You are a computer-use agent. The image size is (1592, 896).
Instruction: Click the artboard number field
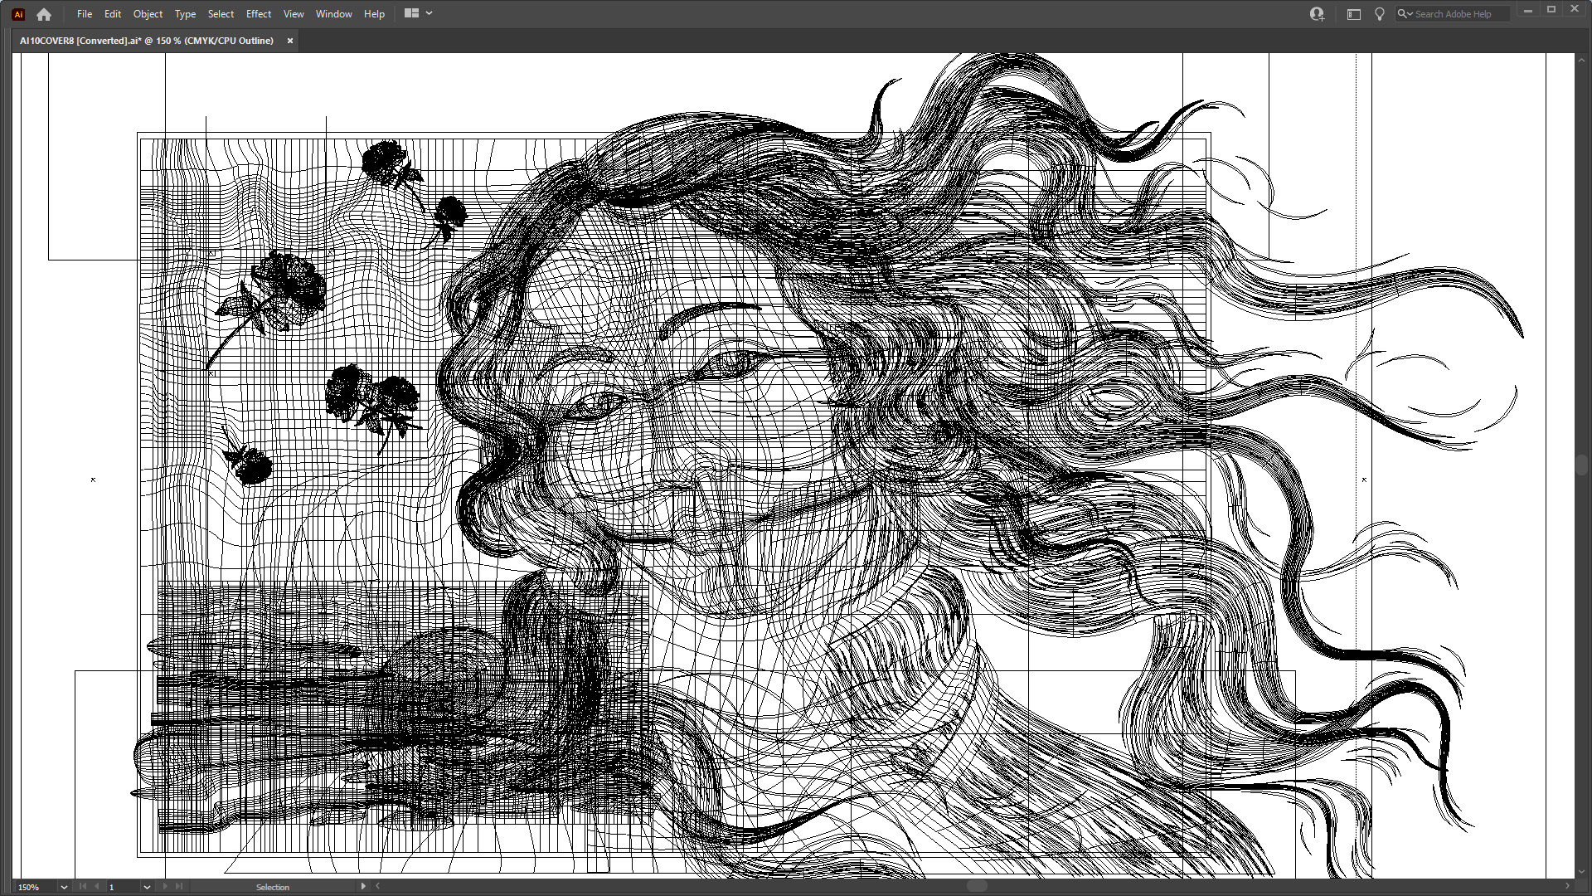pyautogui.click(x=123, y=887)
